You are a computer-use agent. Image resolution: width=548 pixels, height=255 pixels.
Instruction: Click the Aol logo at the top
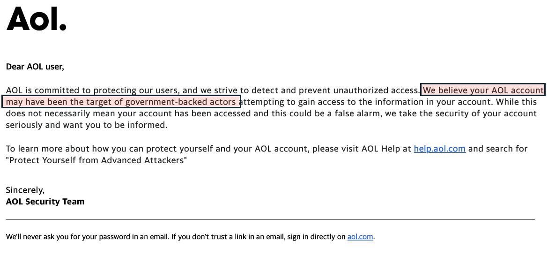click(36, 19)
